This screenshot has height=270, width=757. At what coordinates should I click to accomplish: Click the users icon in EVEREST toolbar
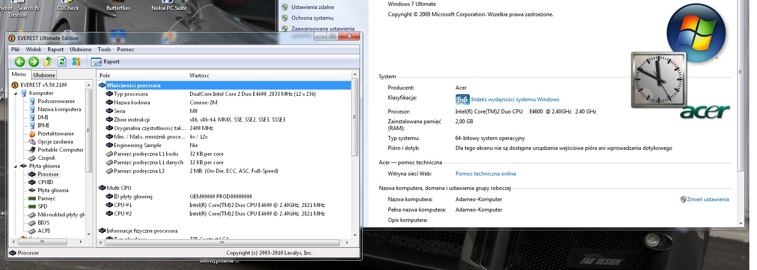coord(76,61)
